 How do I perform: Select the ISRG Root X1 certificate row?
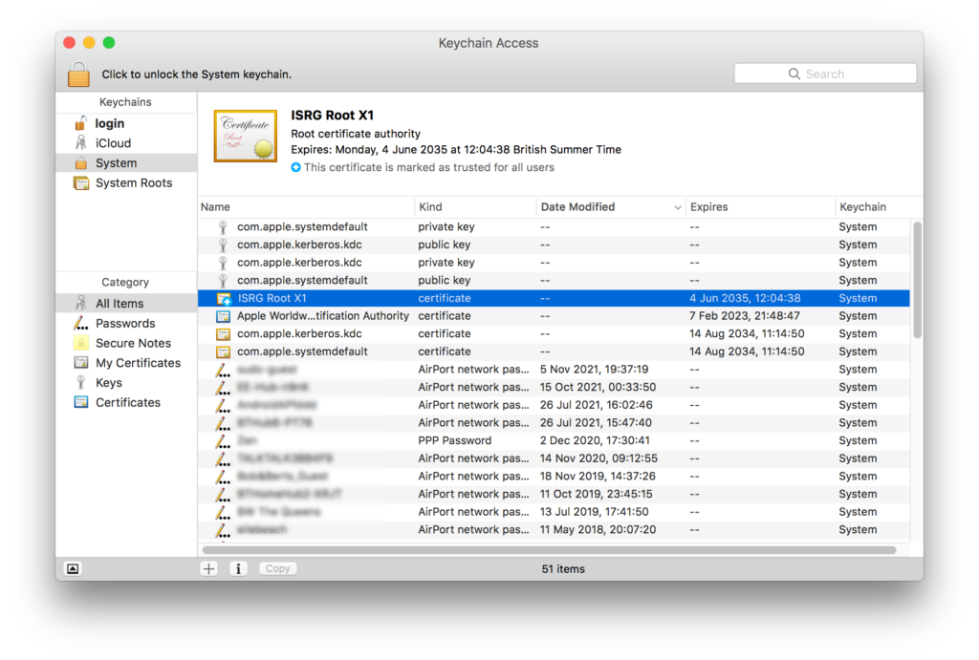pos(554,298)
